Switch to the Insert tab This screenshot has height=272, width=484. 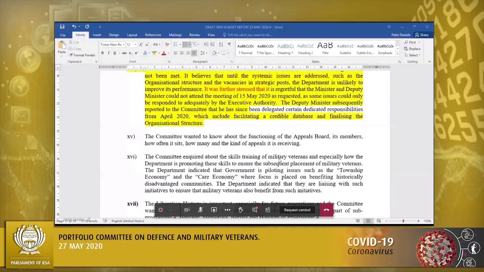click(97, 35)
